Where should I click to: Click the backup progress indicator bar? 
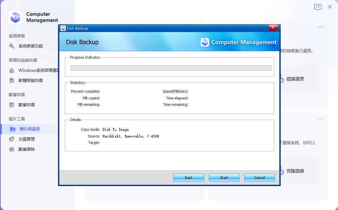[x=171, y=68]
